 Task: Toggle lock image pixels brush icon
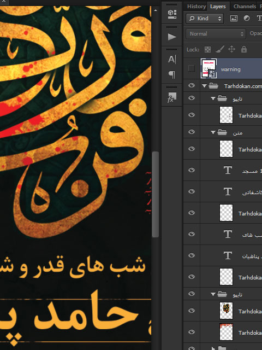pos(219,49)
